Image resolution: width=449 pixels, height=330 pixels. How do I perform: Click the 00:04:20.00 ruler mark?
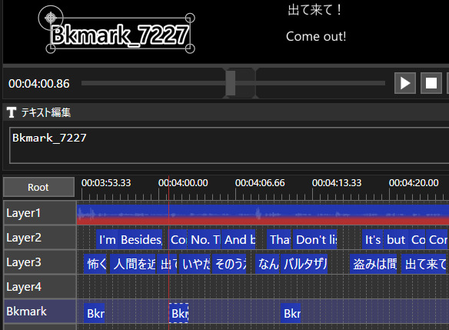click(414, 183)
